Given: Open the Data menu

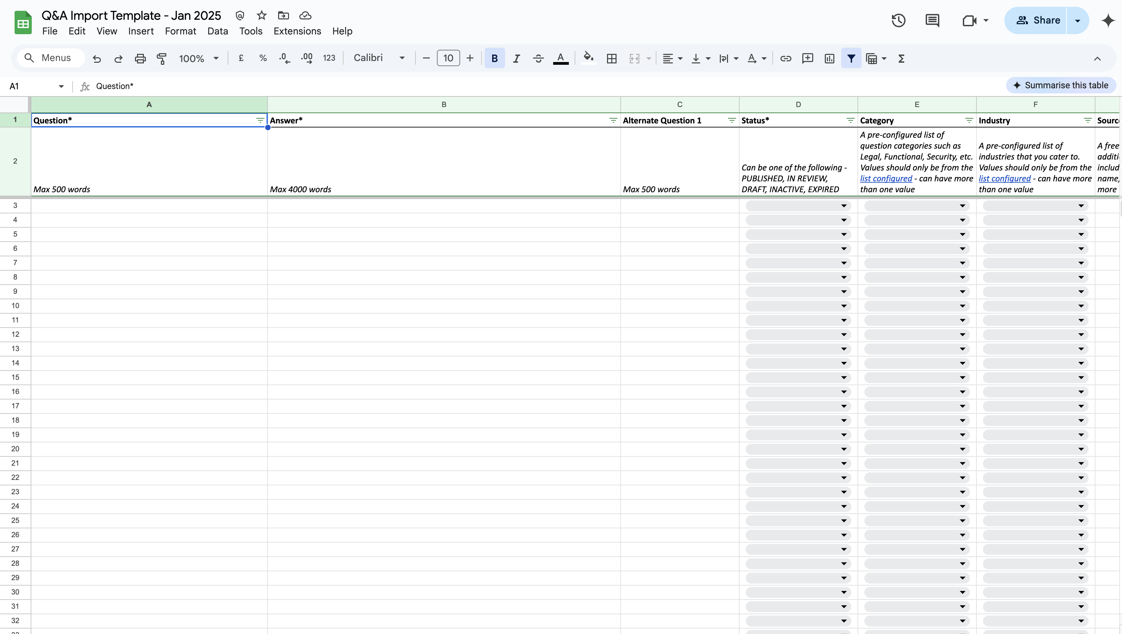Looking at the screenshot, I should click(217, 31).
